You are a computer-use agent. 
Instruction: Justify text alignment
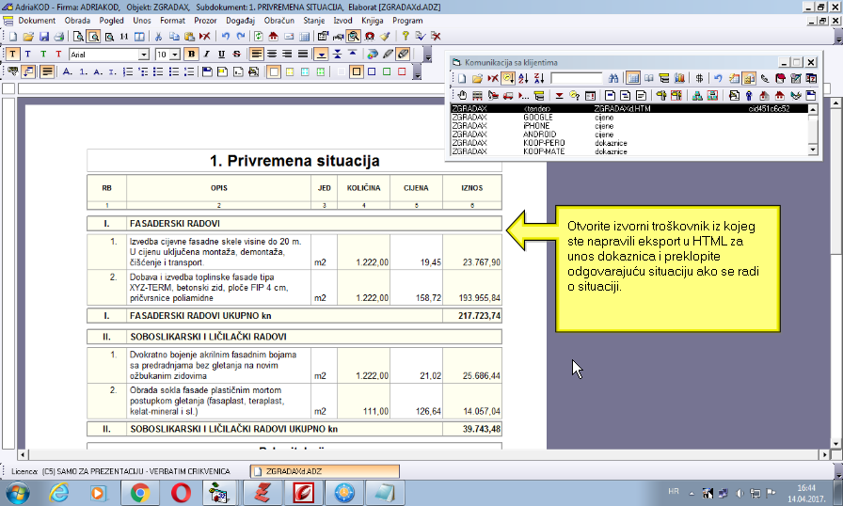click(303, 55)
